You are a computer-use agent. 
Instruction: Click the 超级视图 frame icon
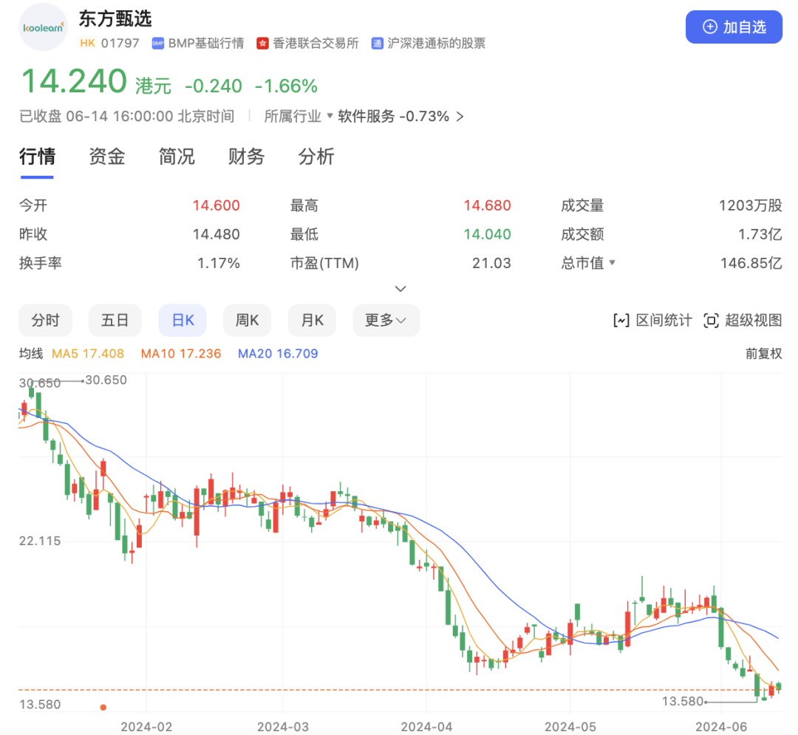tap(711, 321)
